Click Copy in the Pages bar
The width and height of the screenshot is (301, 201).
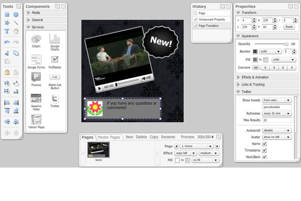pos(154,137)
